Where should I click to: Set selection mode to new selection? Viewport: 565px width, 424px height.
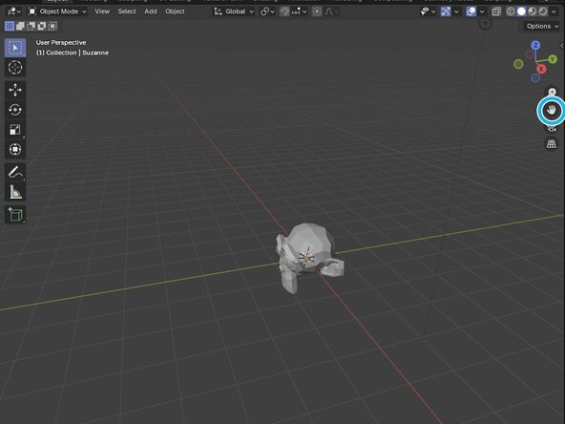click(10, 26)
